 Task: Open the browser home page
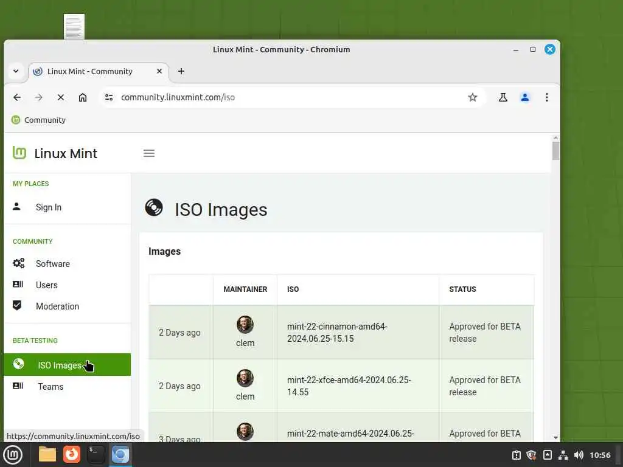(83, 97)
